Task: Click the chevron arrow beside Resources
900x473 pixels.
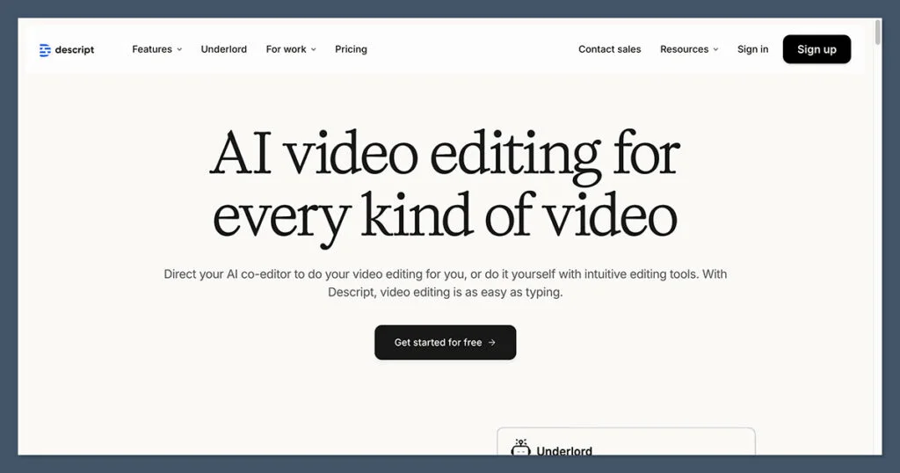Action: [715, 50]
